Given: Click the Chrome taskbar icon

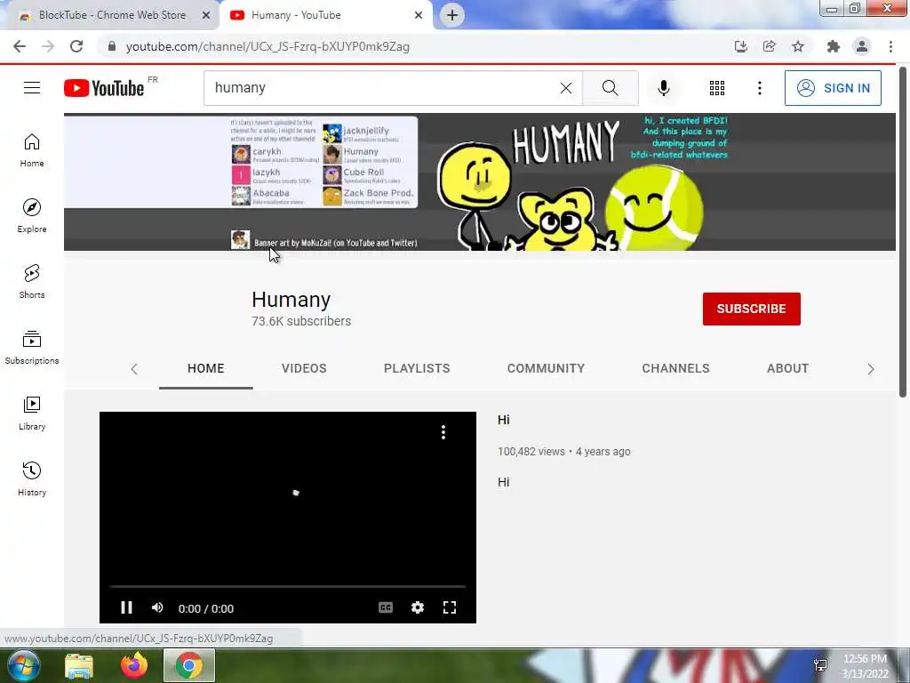Looking at the screenshot, I should click(189, 665).
